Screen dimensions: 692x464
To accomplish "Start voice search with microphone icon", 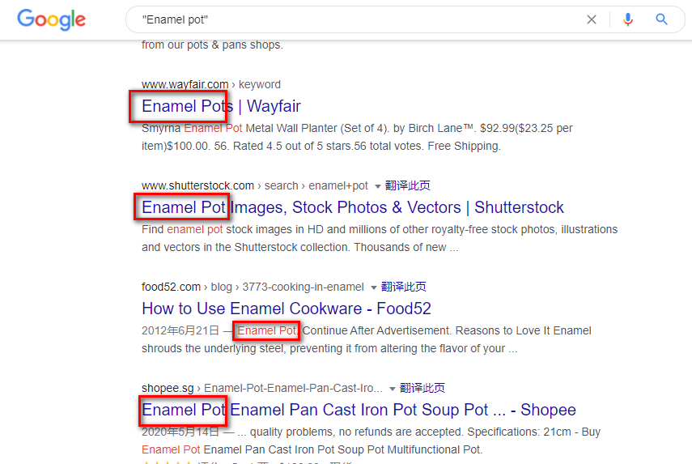I will coord(628,19).
